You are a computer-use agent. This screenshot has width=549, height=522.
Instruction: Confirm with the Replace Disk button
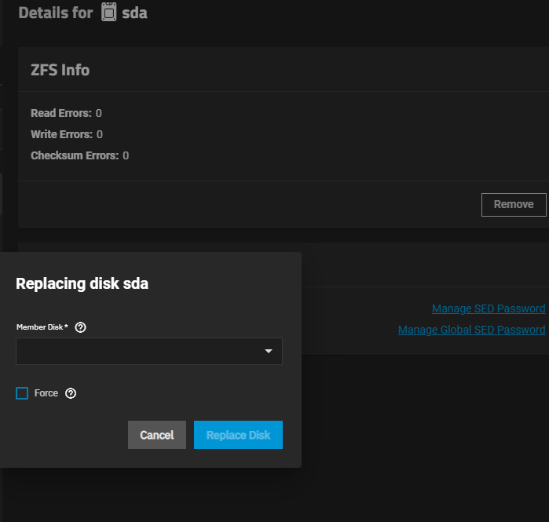pos(238,435)
